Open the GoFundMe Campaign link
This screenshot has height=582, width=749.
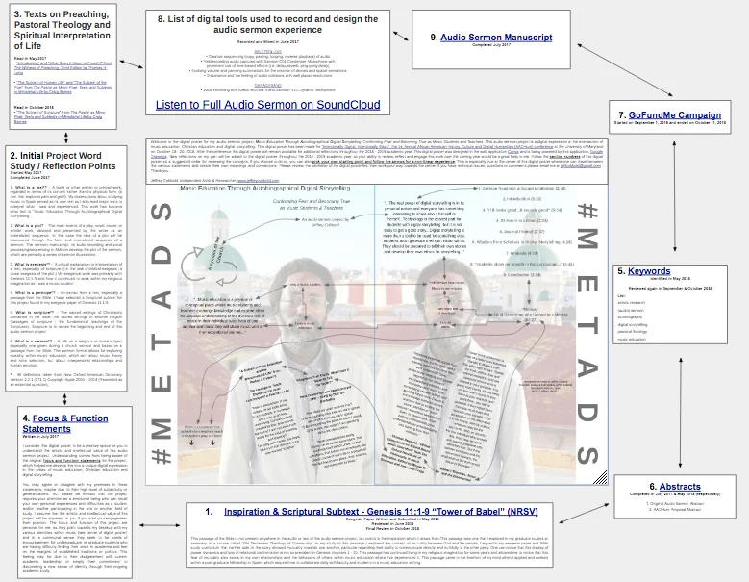(674, 115)
